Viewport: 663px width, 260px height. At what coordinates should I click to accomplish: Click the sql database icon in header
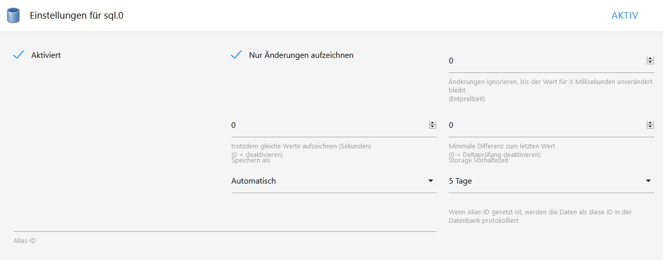point(13,16)
